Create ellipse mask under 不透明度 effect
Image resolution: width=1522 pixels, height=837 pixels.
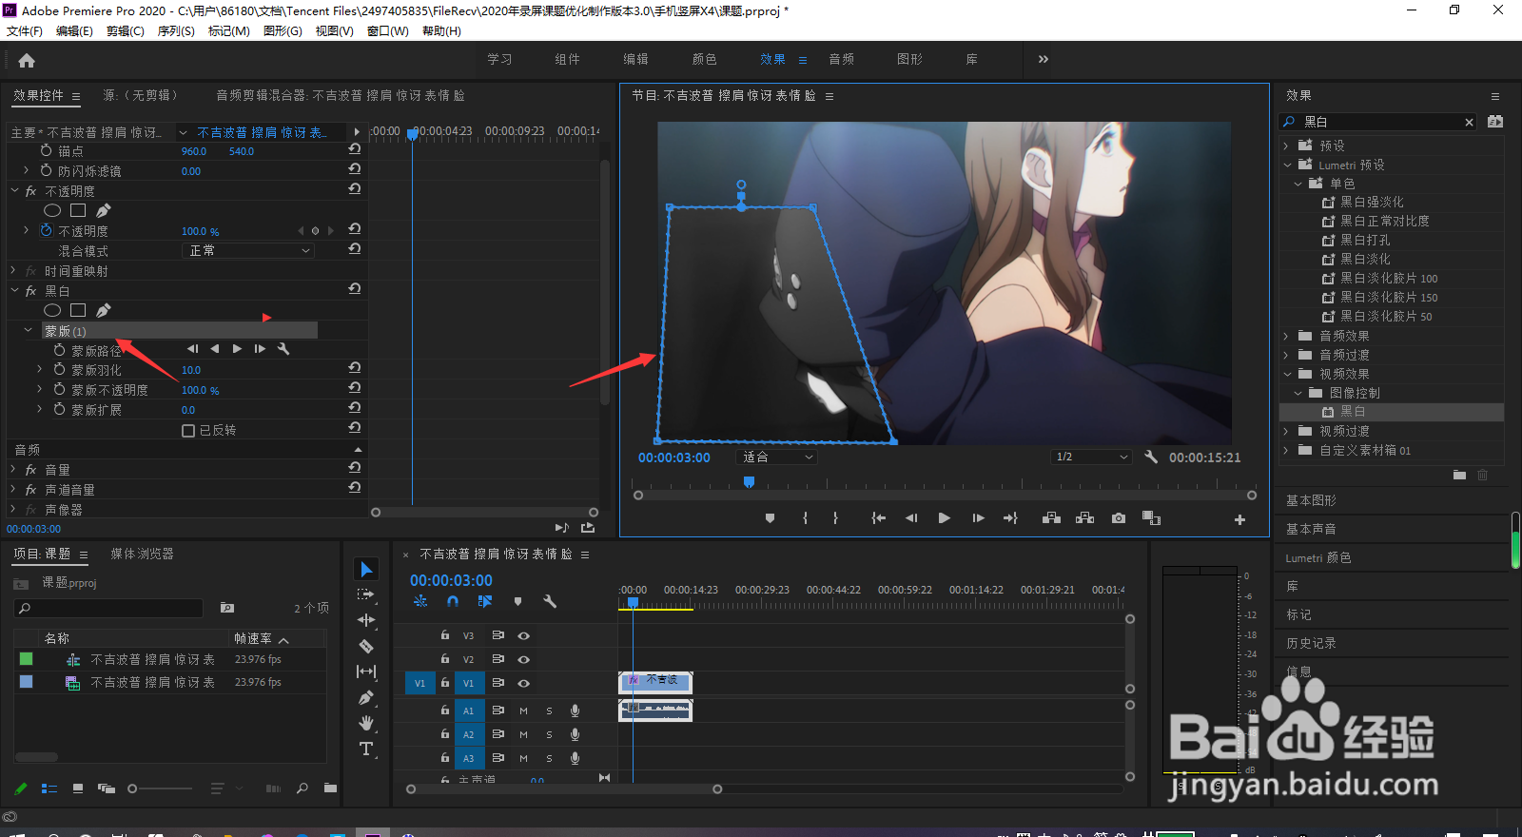coord(52,210)
